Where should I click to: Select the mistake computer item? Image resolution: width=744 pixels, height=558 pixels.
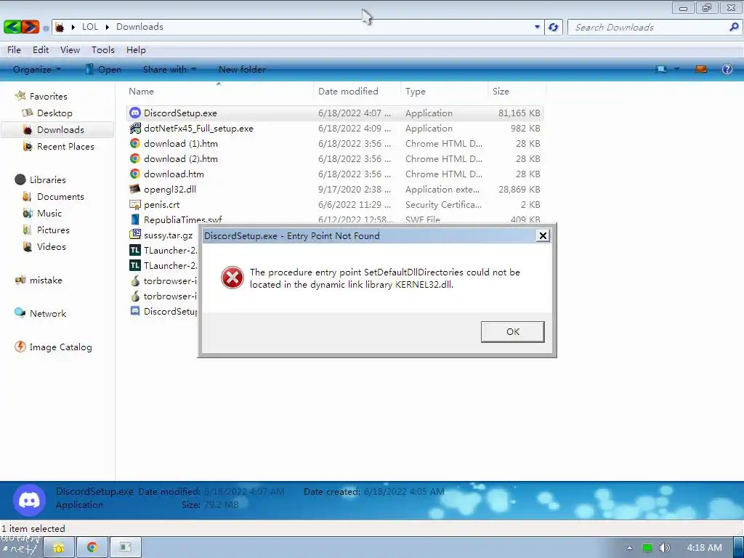point(46,280)
